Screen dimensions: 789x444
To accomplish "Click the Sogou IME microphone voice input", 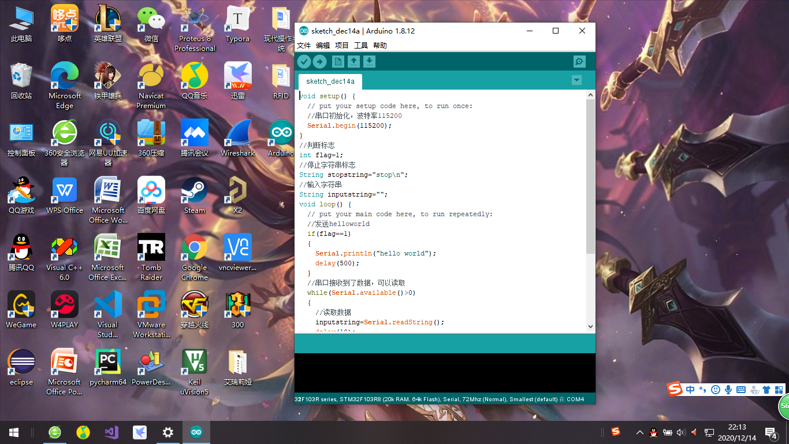I will (728, 390).
